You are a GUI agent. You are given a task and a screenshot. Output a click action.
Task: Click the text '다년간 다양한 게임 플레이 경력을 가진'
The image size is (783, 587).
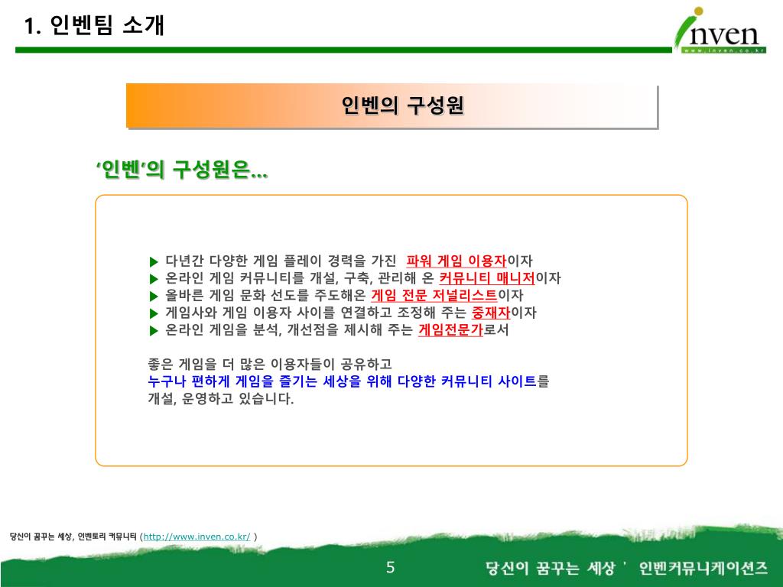[x=281, y=261]
